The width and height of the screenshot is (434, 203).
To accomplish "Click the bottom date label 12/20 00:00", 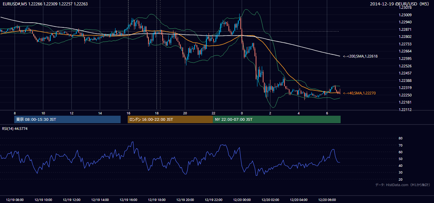I will point(242,200).
